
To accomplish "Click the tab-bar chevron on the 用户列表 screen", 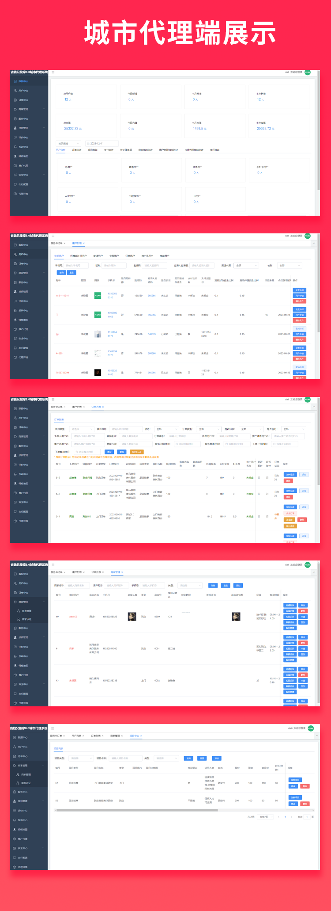I will [x=314, y=243].
